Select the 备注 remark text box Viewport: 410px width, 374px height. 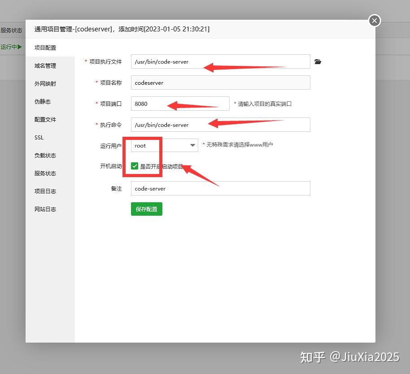[x=220, y=188]
